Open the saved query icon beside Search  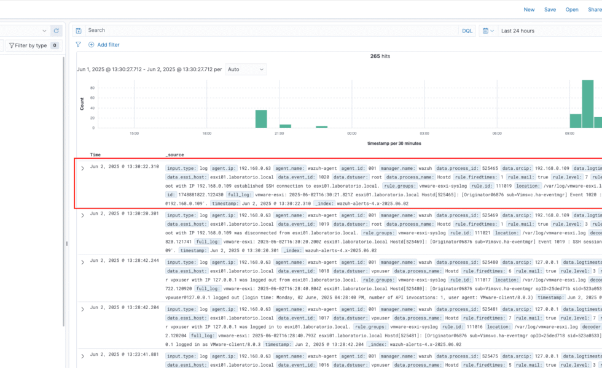[79, 31]
